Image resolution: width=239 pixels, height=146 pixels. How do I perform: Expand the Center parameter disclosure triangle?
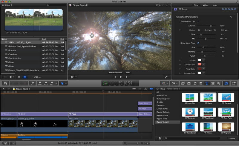(x=180, y=30)
